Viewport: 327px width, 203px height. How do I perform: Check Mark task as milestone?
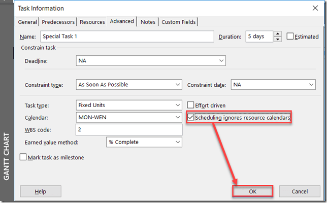click(23, 157)
